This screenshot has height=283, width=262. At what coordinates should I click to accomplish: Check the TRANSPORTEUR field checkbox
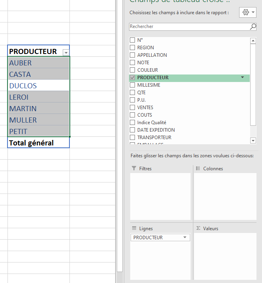click(133, 138)
